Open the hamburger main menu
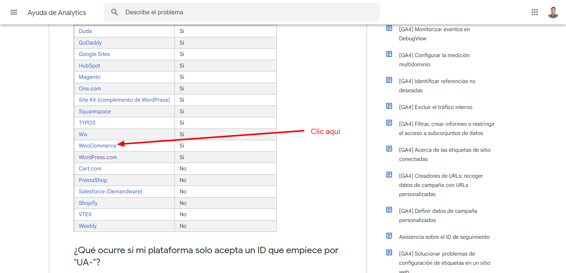Viewport: 566px width, 273px height. (x=14, y=12)
